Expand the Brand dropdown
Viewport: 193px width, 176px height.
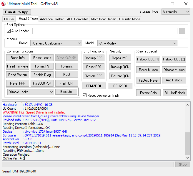[x=56, y=43]
